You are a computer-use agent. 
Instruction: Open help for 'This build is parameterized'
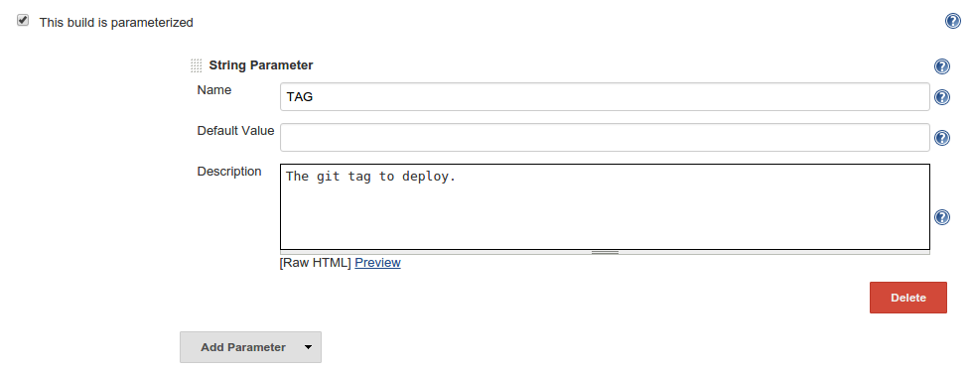tap(953, 21)
